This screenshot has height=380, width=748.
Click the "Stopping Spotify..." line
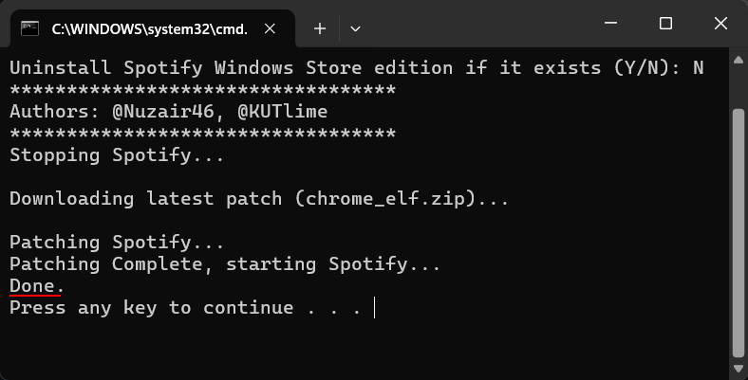pos(117,154)
